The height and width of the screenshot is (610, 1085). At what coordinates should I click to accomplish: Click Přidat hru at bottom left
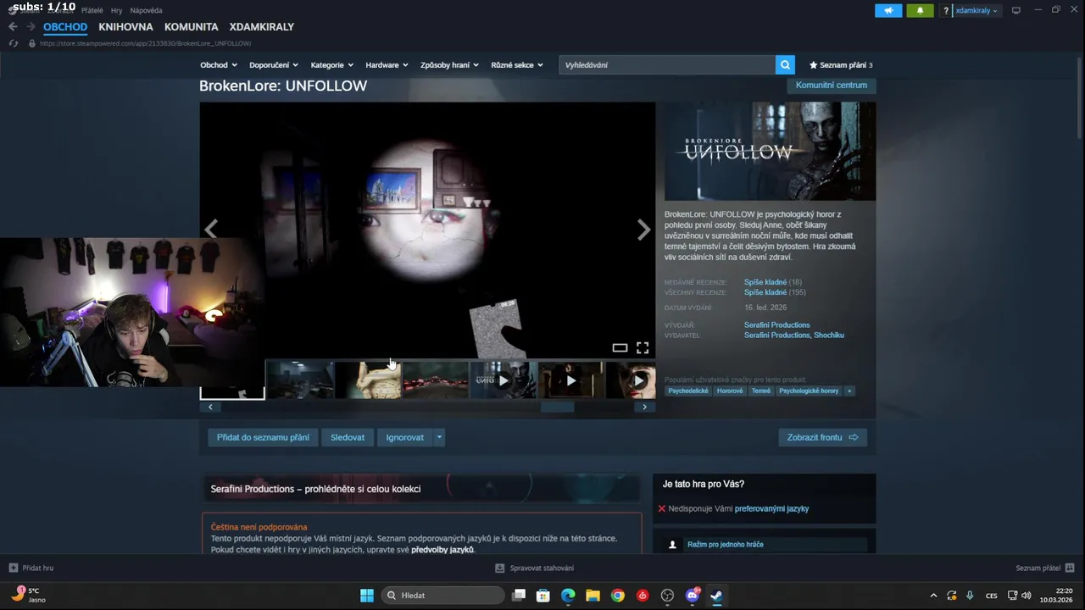31,568
